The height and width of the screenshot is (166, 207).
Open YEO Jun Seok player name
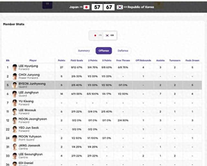(29, 128)
